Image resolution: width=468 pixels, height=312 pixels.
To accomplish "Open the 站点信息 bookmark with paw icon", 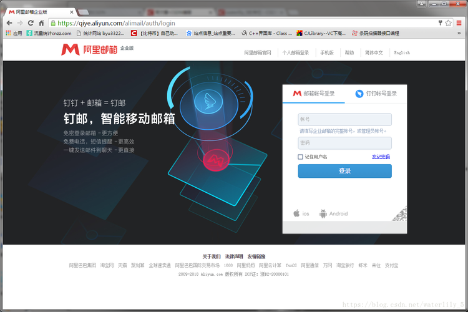I will pyautogui.click(x=210, y=33).
